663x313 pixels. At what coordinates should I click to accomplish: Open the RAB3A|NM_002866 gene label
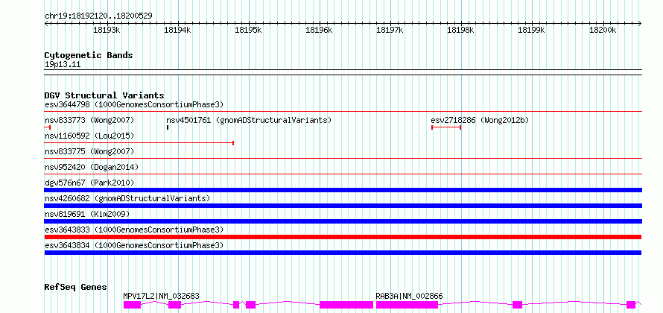pos(409,296)
